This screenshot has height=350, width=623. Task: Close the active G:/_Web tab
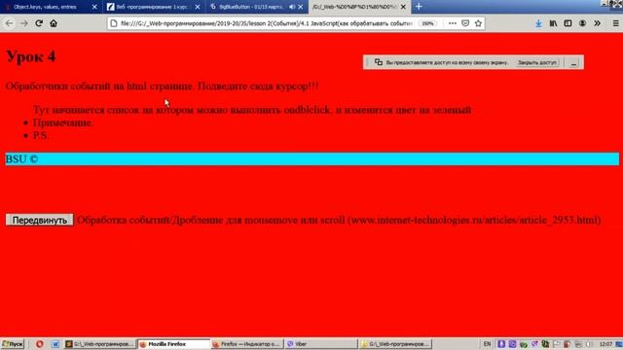tap(403, 7)
